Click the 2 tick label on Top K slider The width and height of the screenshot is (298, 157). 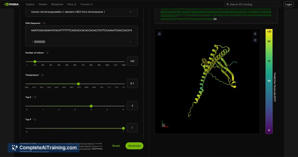click(x=59, y=110)
